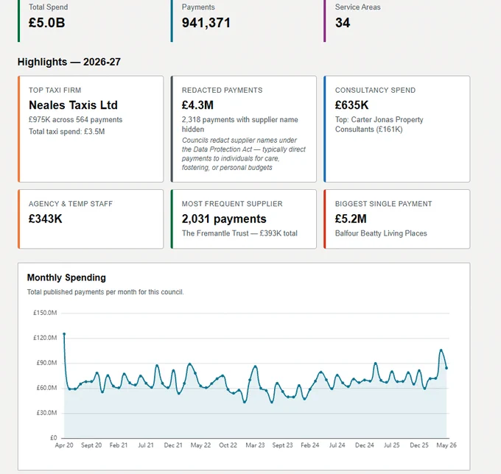501x474 pixels.
Task: Click 'Balfour Beatty Living Places' supplier text
Action: click(x=381, y=233)
